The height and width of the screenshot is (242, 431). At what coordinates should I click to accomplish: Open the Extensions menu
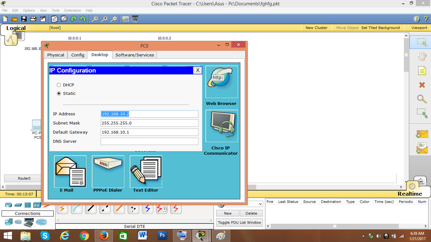pos(72,10)
